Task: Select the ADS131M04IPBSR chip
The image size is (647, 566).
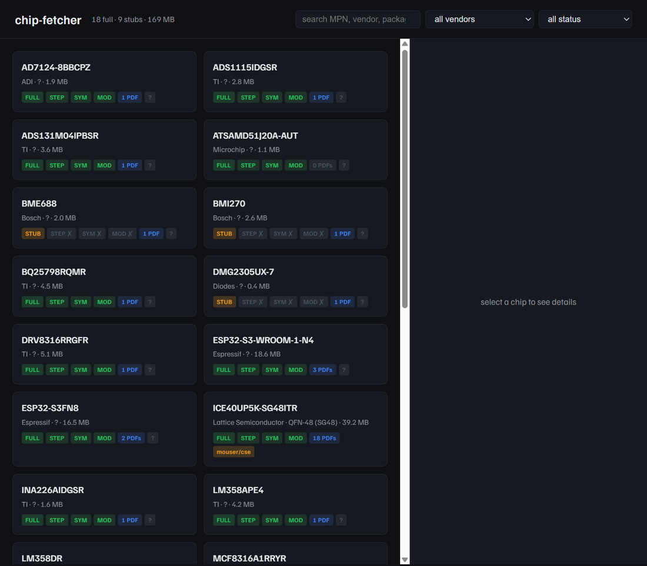Action: pyautogui.click(x=104, y=150)
